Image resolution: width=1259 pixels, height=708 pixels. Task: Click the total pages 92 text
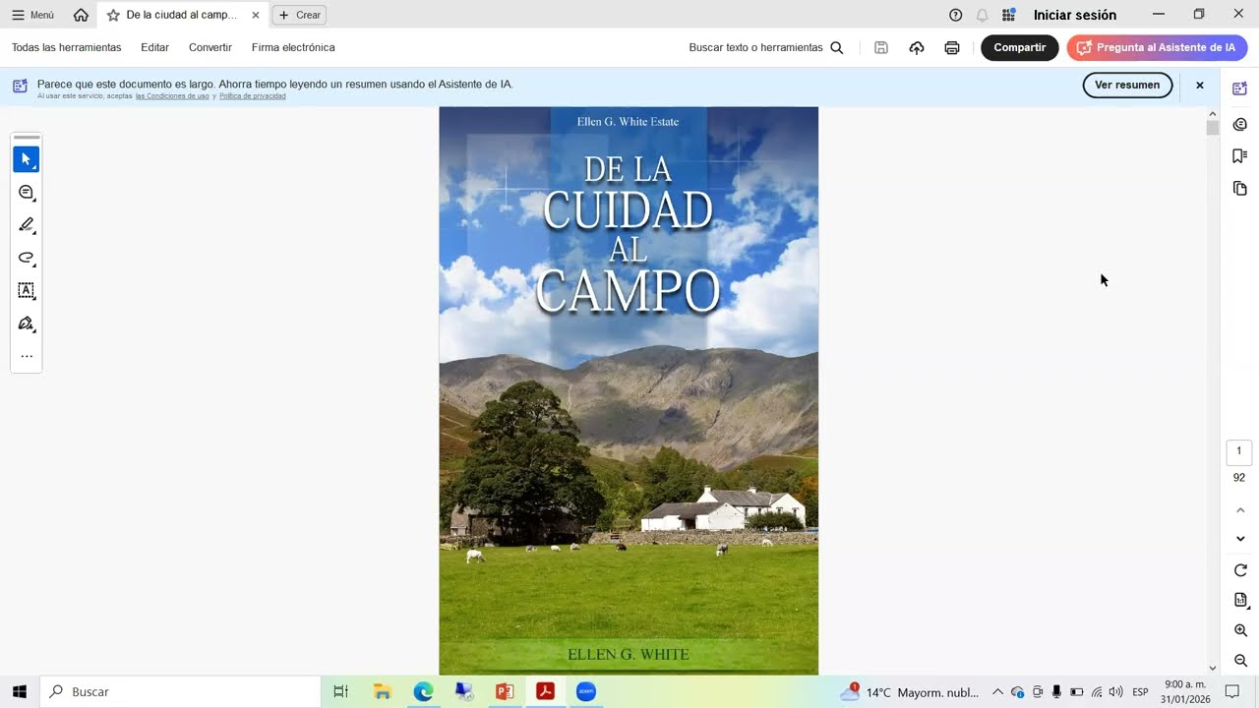1239,478
